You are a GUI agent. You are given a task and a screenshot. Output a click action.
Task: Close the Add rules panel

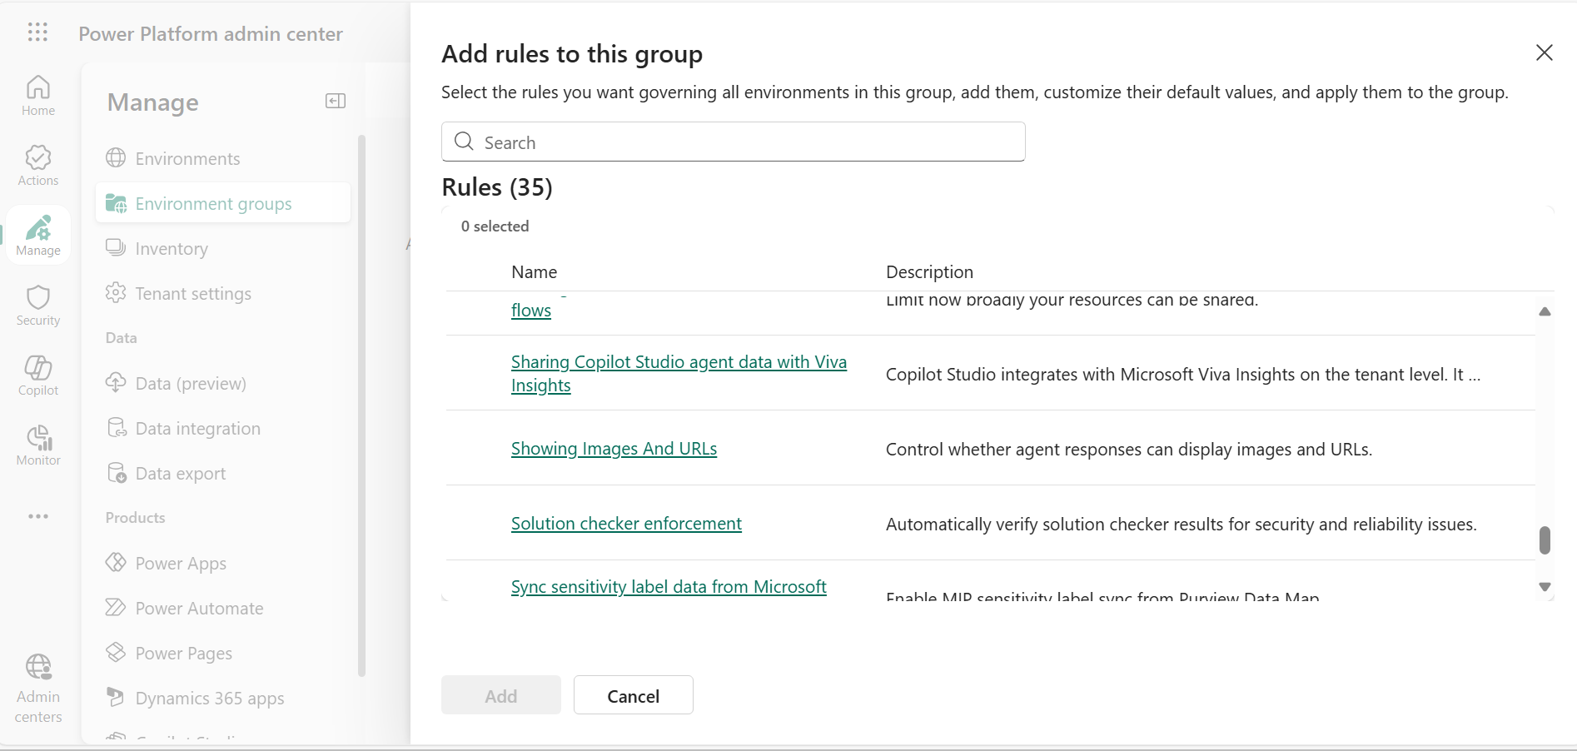click(1544, 53)
